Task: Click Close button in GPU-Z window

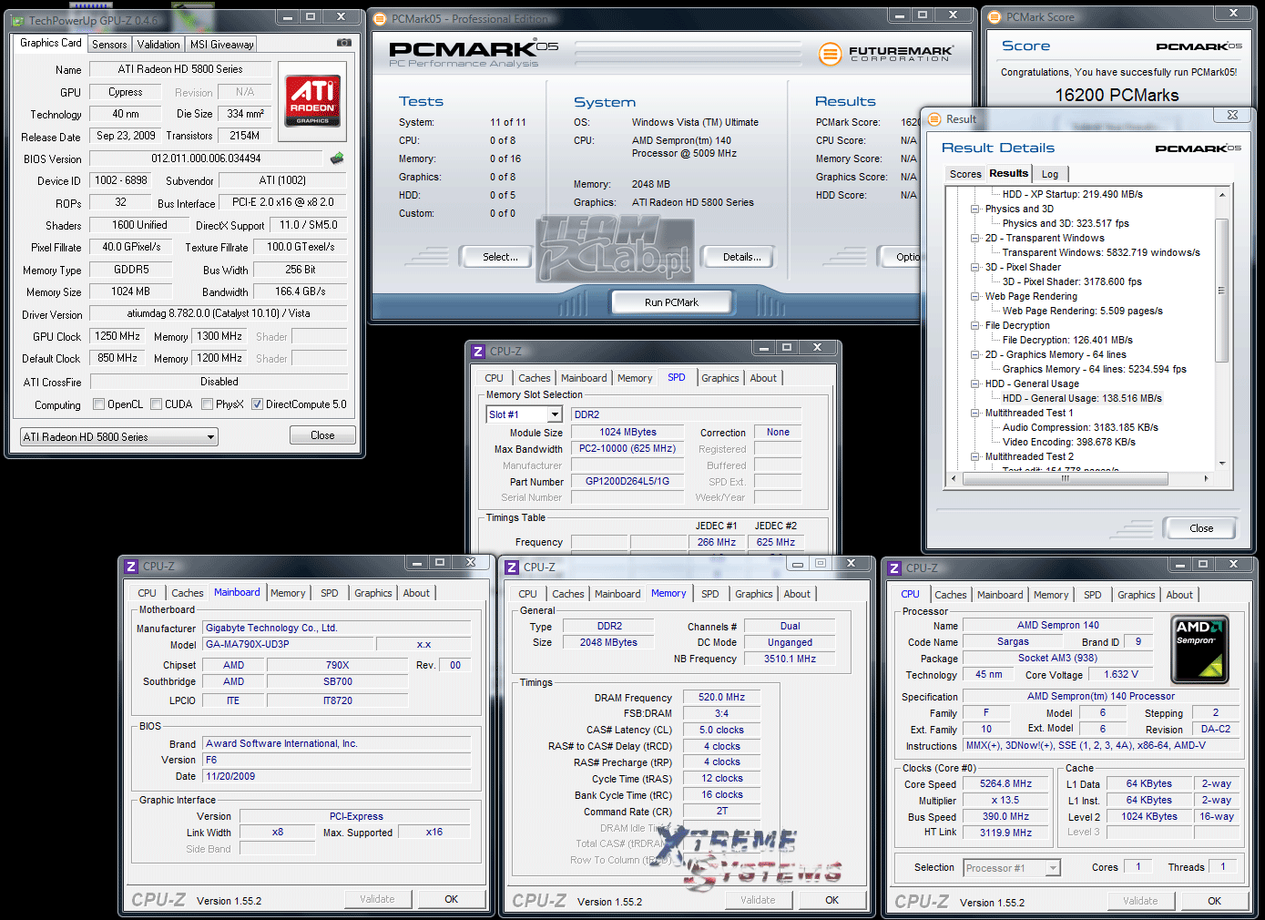Action: 322,435
